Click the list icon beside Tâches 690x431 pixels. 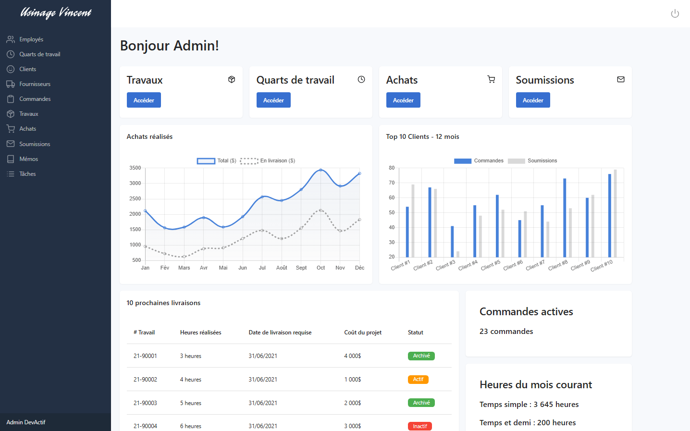click(x=11, y=174)
